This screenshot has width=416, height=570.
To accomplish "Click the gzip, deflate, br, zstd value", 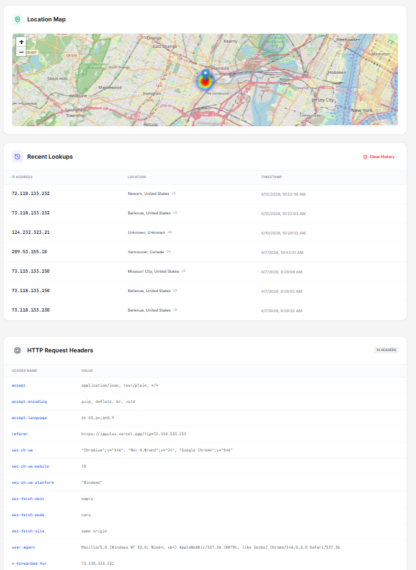I will point(108,402).
